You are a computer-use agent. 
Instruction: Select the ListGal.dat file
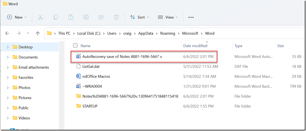[x=91, y=66]
